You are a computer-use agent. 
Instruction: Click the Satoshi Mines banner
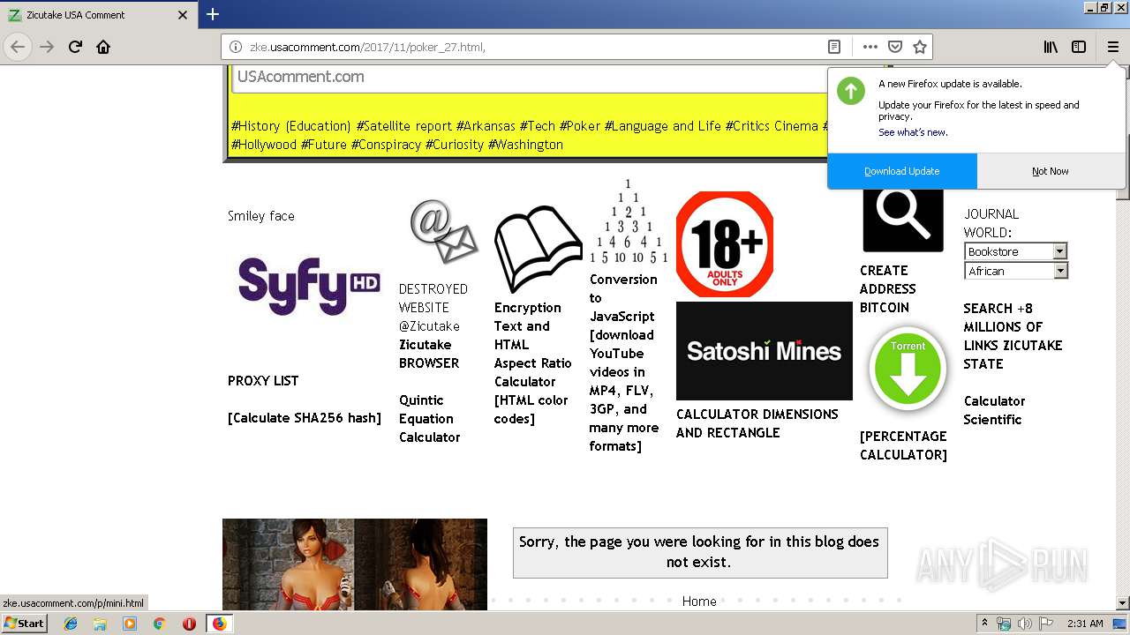click(764, 351)
